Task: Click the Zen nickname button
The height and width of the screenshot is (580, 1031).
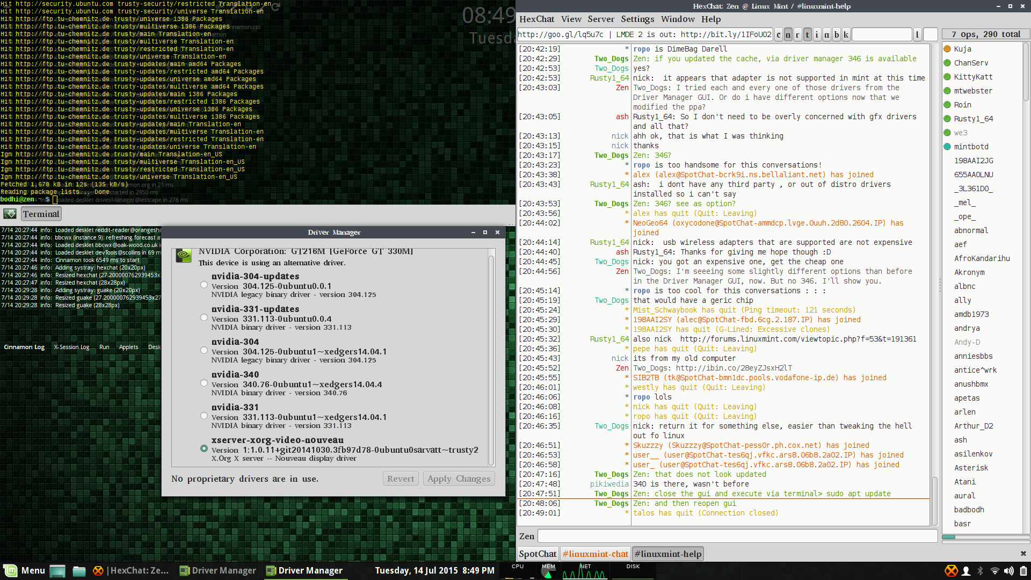Action: tap(527, 536)
